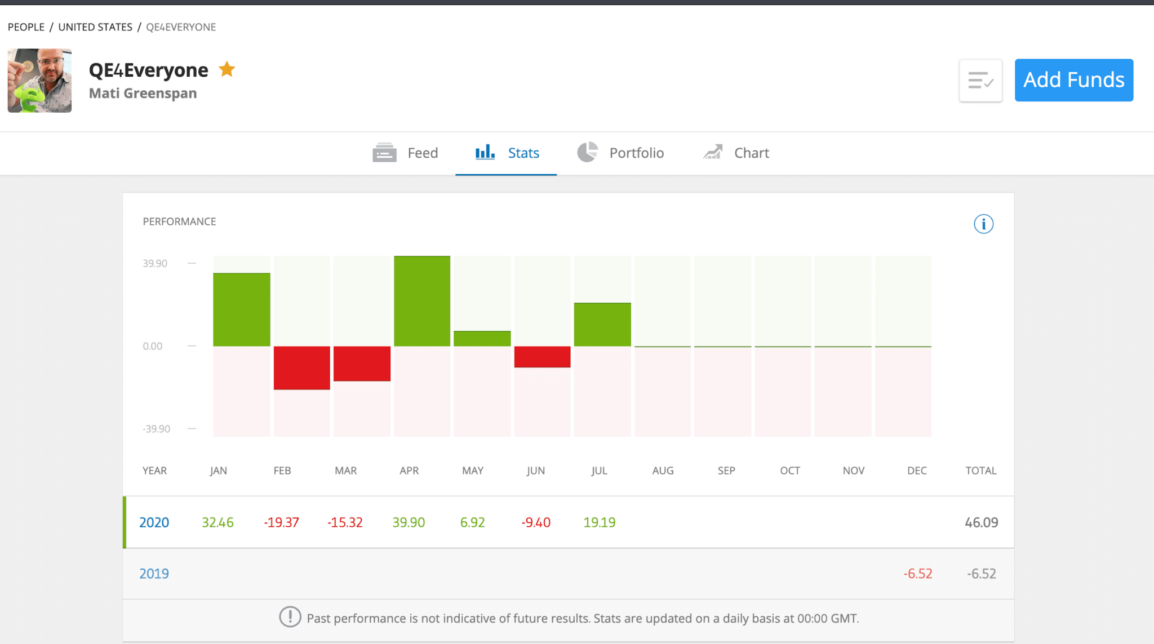Image resolution: width=1154 pixels, height=644 pixels.
Task: Open the watchlist checklist icon button
Action: coord(980,80)
